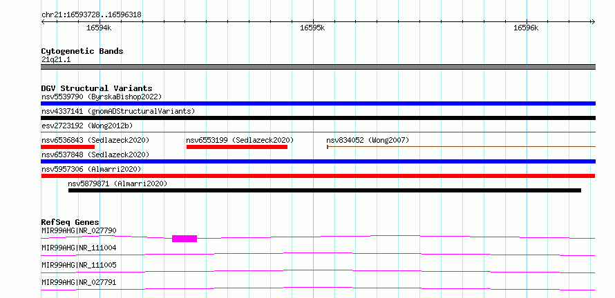Select the magenta exon block of NR_027790
Image resolution: width=615 pixels, height=298 pixels.
pyautogui.click(x=184, y=239)
